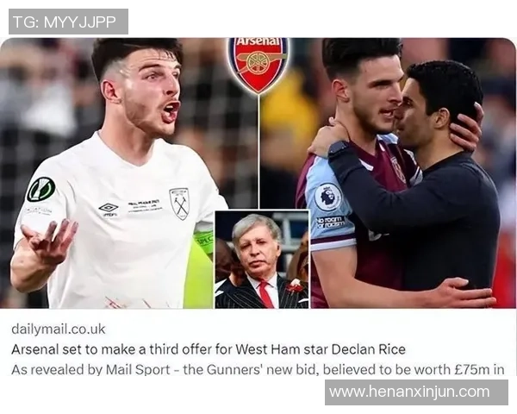Screen dimensions: 517x414
Task: Click the red flower on the pinstripe lapel
Action: (295, 285)
